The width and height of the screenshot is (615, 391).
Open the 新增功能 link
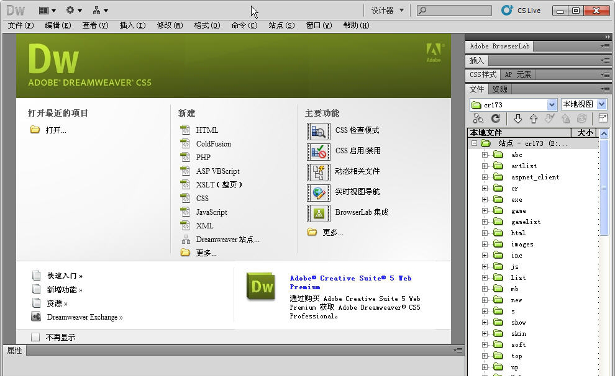pos(65,289)
